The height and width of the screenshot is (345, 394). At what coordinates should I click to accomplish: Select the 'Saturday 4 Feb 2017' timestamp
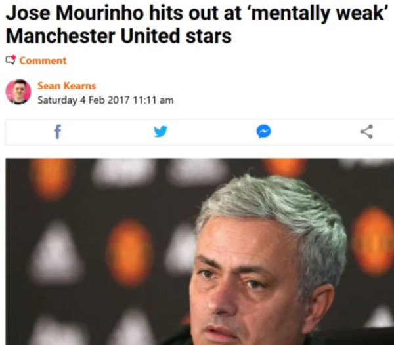coord(83,100)
